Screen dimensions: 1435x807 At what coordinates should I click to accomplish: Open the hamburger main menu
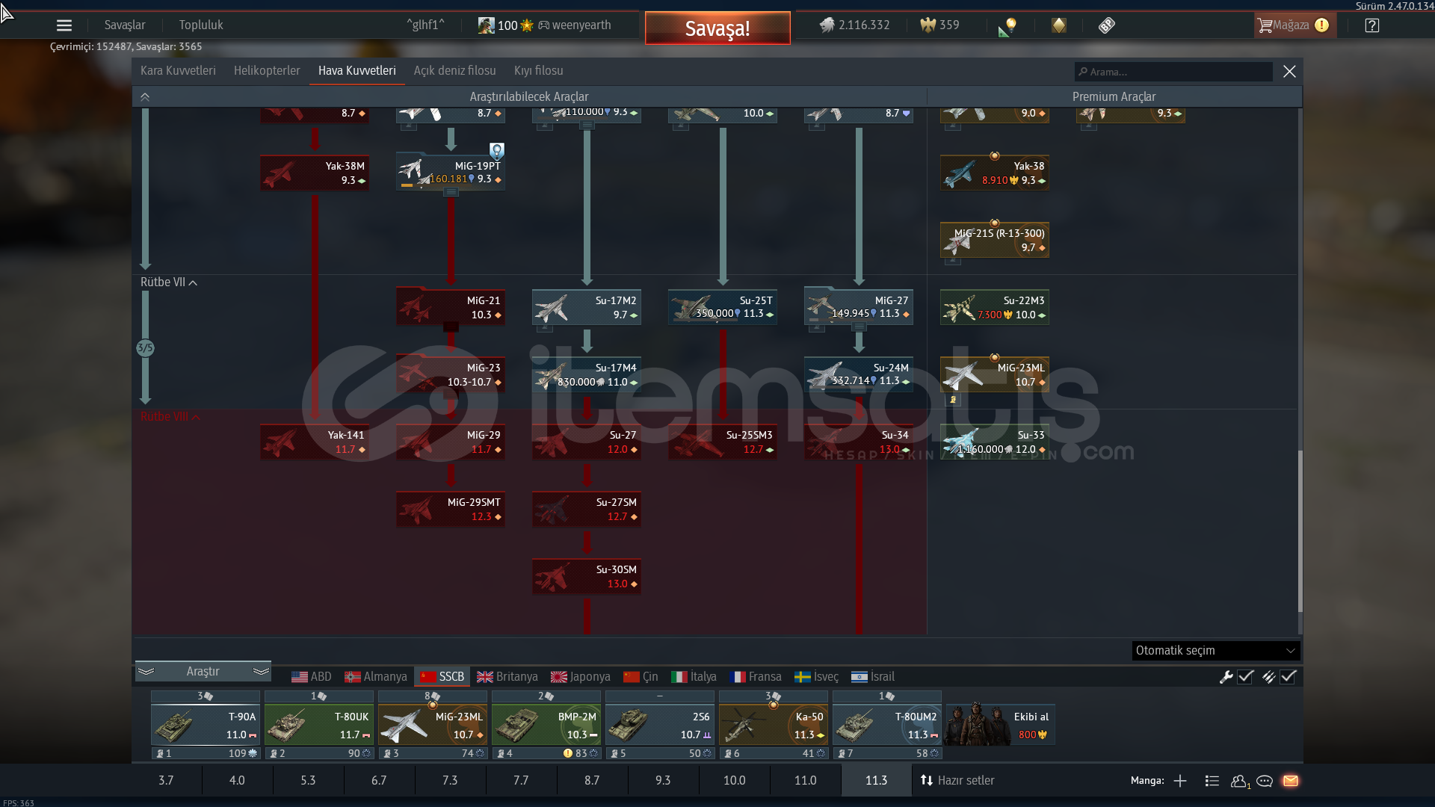coord(64,25)
